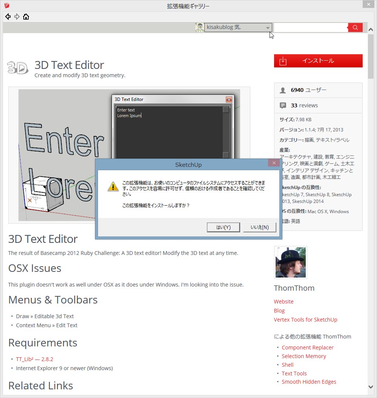The image size is (377, 398).
Task: Click the 6940 ユーザー user icon
Action: [283, 90]
